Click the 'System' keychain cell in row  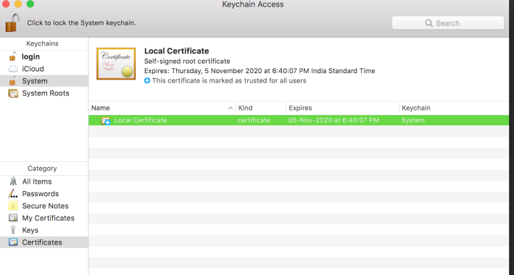[413, 120]
